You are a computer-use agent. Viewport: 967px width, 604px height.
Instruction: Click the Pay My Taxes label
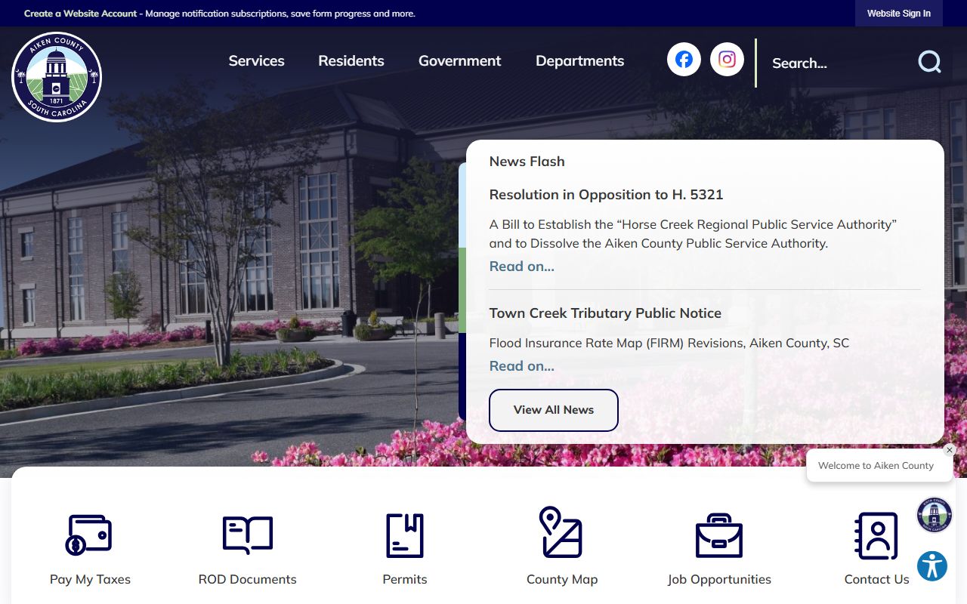coord(90,580)
